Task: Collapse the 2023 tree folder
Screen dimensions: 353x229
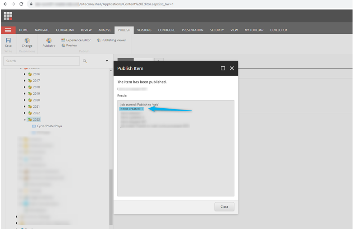Action: [x=24, y=119]
